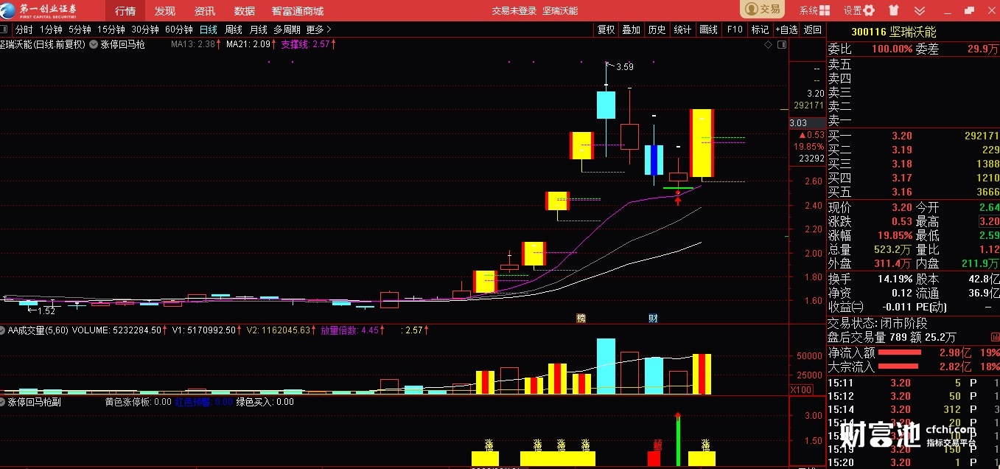Image resolution: width=1000 pixels, height=469 pixels.
Task: Expand the double-chevron menu
Action: point(920,10)
